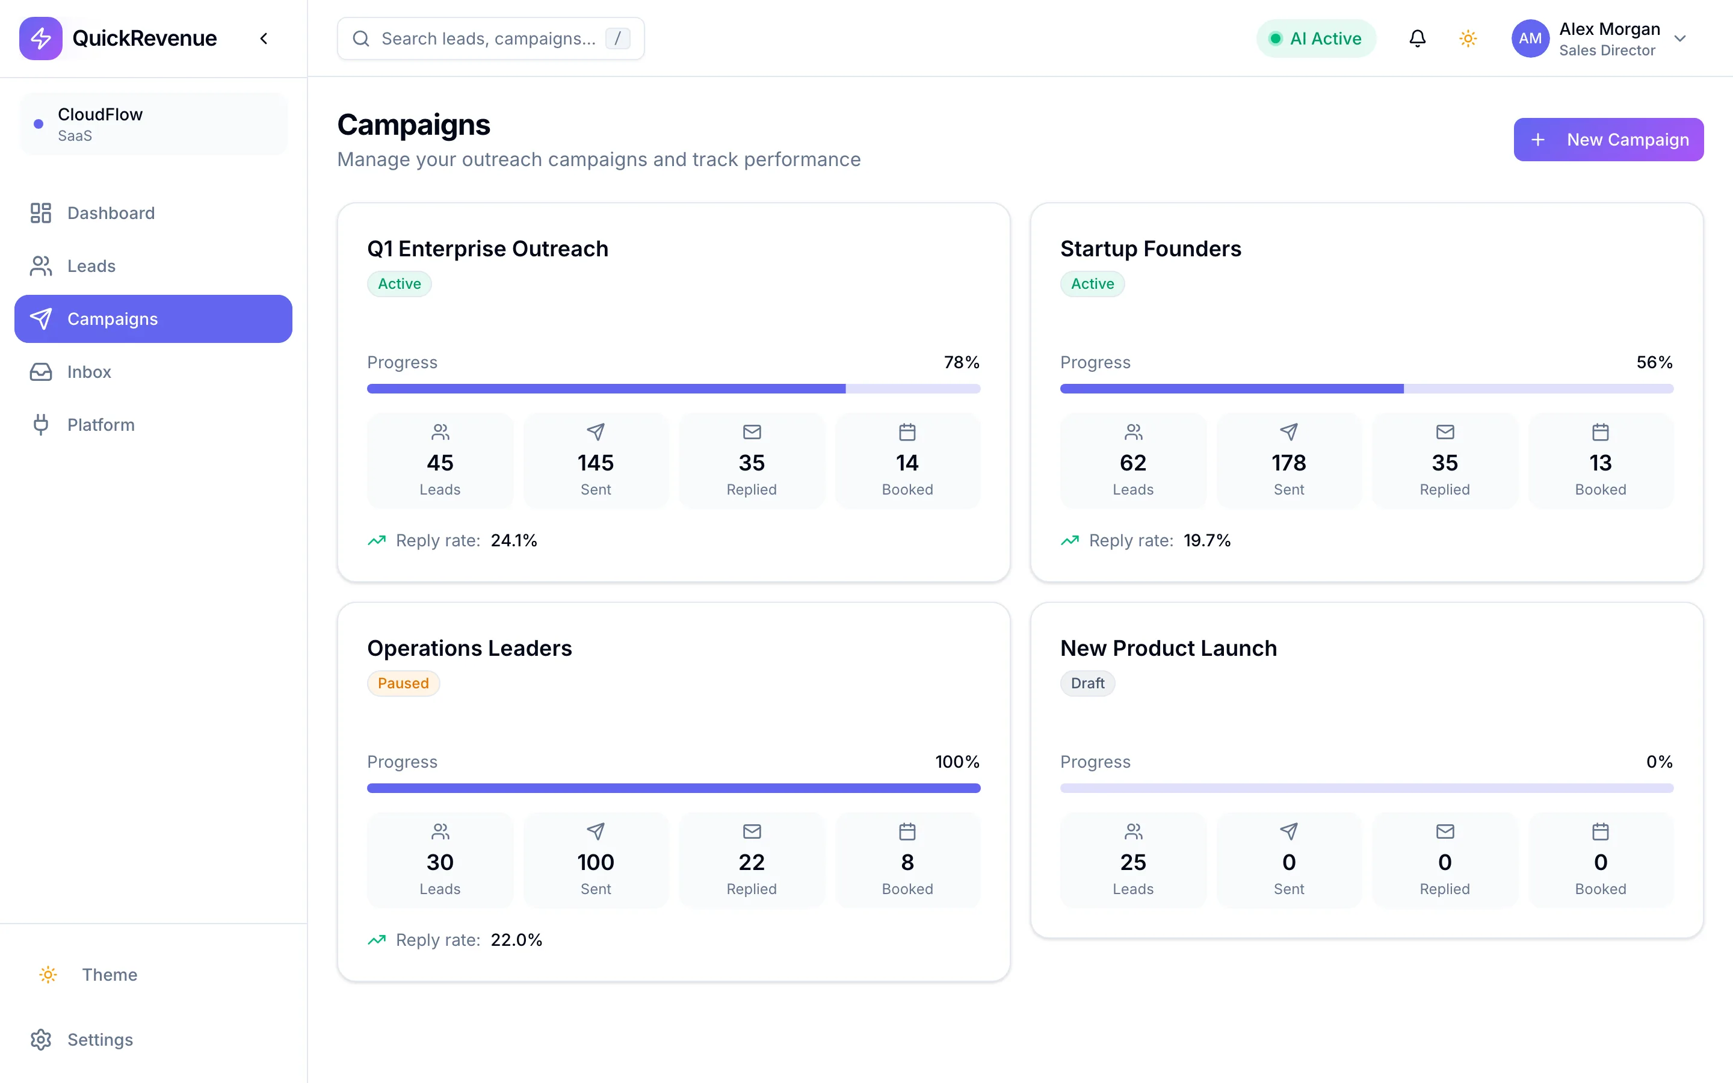Toggle Theme in the sidebar footer
Viewport: 1733px width, 1083px height.
click(153, 975)
